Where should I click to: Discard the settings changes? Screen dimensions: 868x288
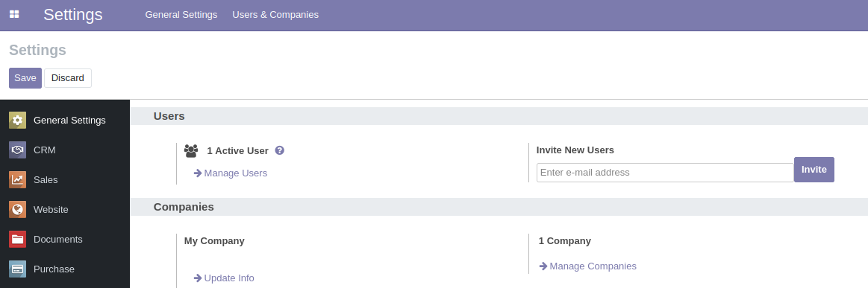(x=68, y=78)
